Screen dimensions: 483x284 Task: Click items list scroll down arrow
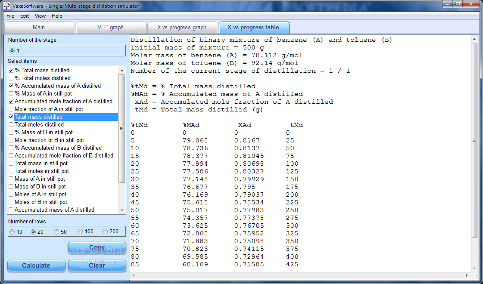[122, 210]
